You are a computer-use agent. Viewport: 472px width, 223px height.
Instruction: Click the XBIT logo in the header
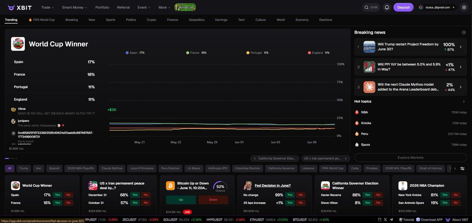coord(20,7)
